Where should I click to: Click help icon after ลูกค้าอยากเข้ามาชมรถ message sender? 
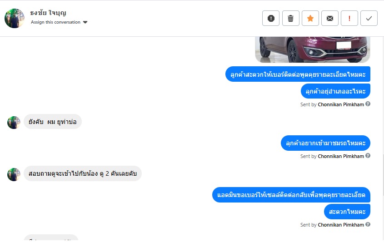368,156
